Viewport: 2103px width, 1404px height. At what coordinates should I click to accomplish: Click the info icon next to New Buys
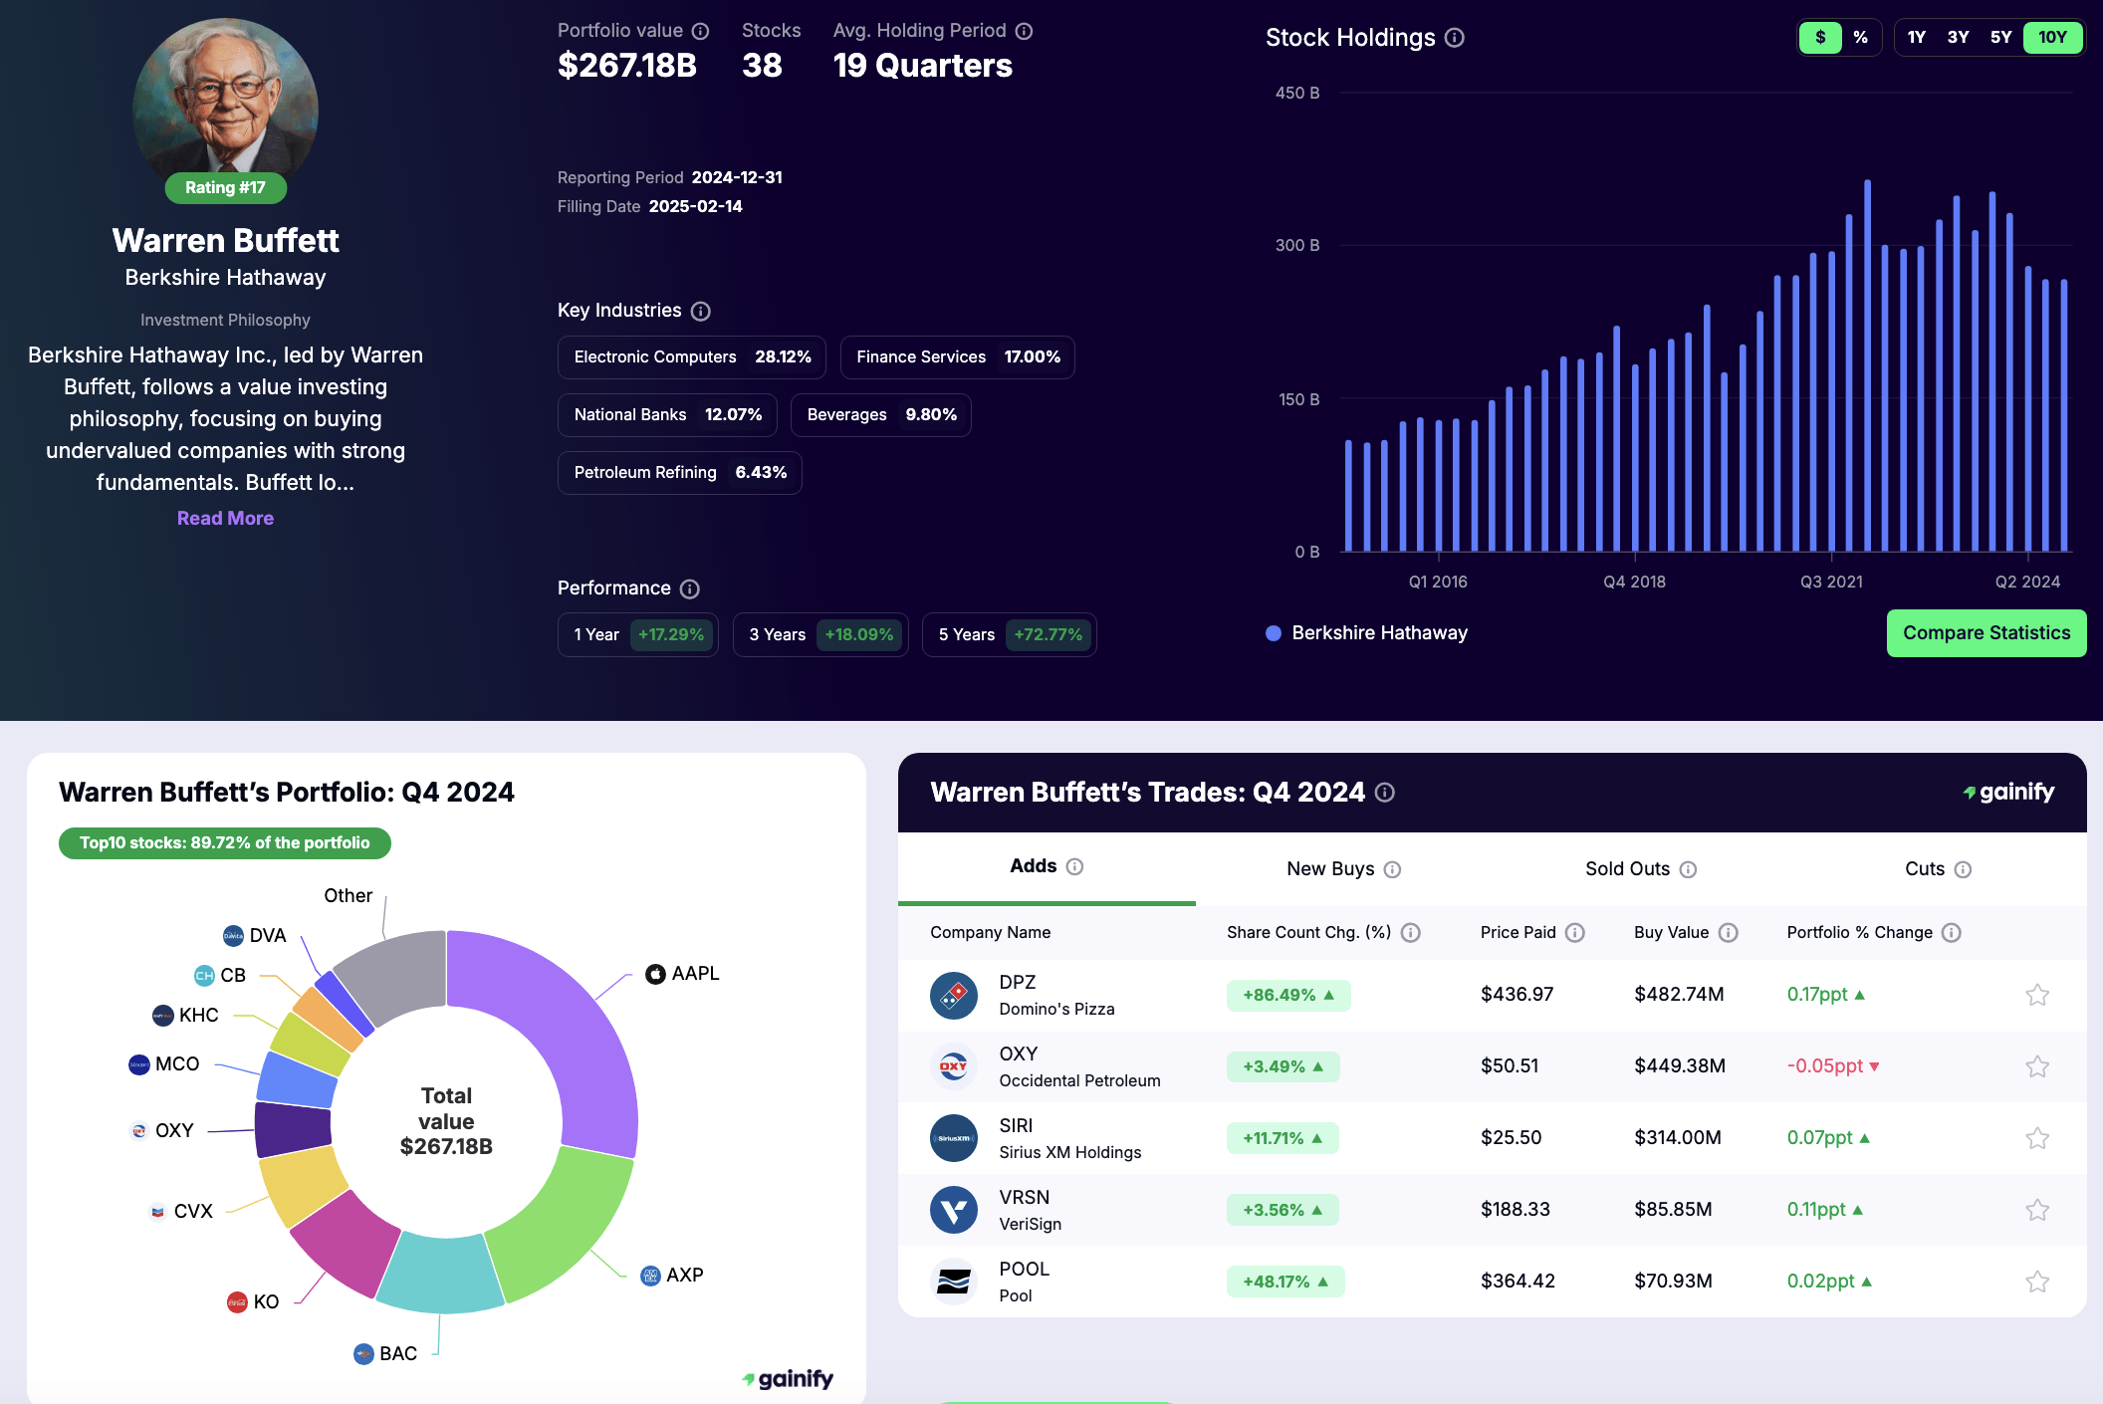[x=1392, y=869]
